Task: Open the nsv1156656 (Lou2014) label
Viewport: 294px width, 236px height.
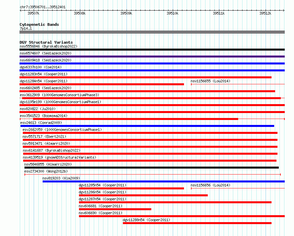Action: pos(210,185)
